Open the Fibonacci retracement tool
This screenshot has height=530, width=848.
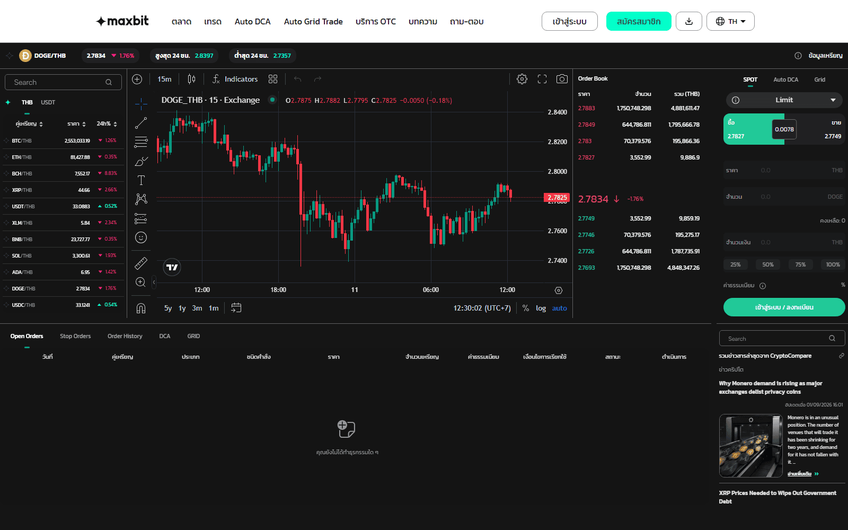pyautogui.click(x=141, y=142)
